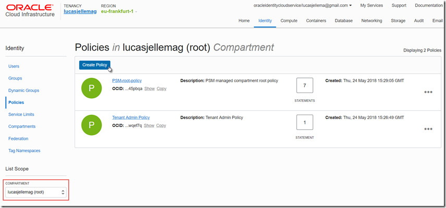
Task: Go to Dynamic Groups in the sidebar
Action: pos(23,90)
